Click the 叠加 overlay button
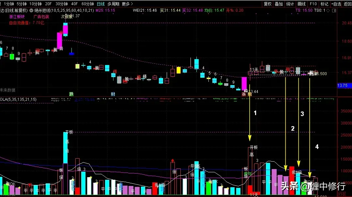This screenshot has width=352, height=197. coord(279,4)
